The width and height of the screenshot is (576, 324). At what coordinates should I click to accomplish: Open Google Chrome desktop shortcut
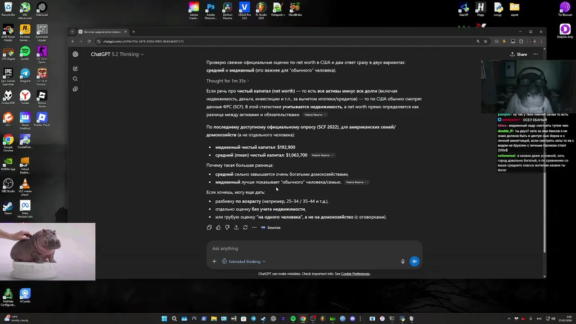[8, 142]
